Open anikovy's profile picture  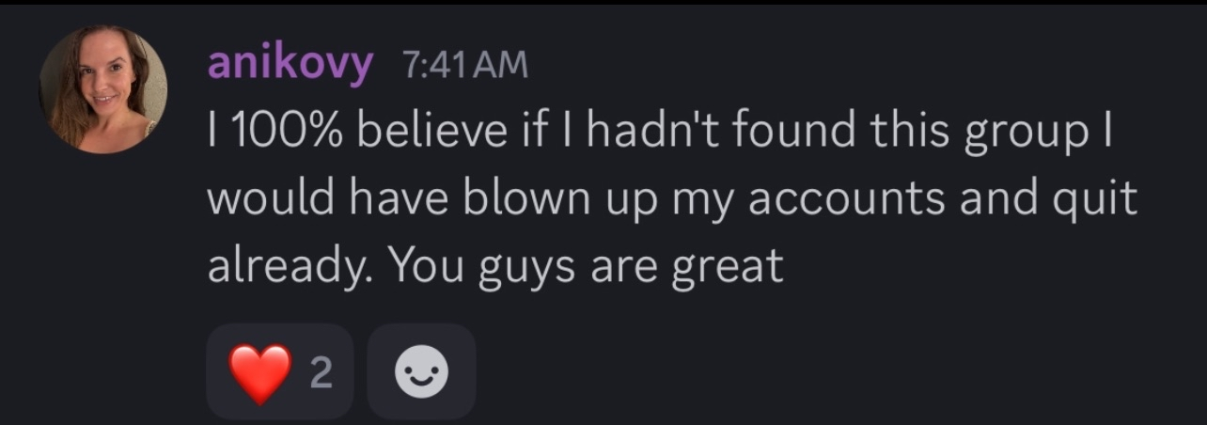pyautogui.click(x=102, y=88)
